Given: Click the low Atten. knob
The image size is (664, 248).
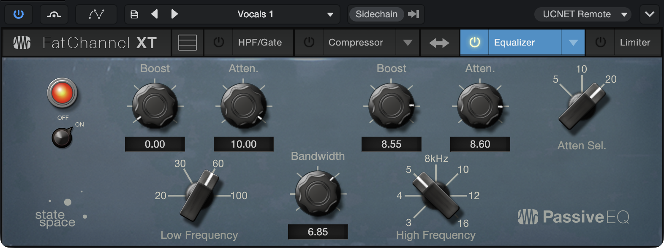Looking at the screenshot, I should pyautogui.click(x=243, y=105).
